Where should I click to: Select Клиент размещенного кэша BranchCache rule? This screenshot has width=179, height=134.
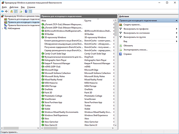pos(64,40)
